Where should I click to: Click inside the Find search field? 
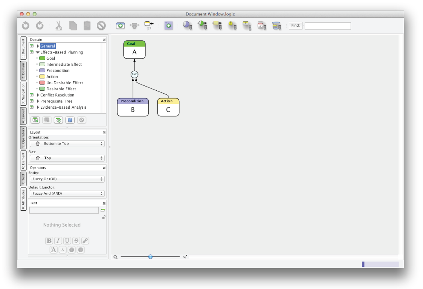point(328,26)
